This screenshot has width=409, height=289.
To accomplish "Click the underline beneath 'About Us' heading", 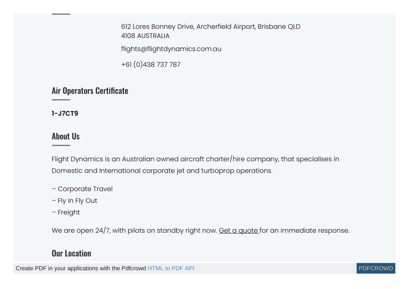I will tap(61, 145).
